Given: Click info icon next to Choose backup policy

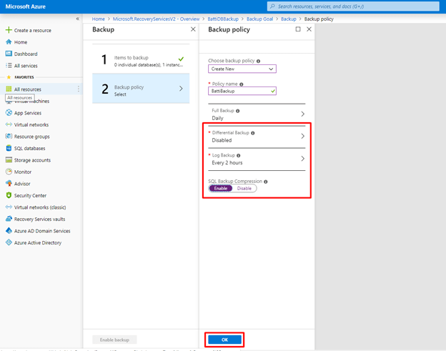Looking at the screenshot, I should click(x=258, y=61).
